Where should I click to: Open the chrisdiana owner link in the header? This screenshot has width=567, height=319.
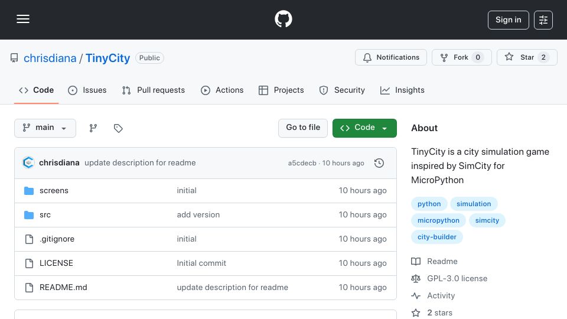click(x=50, y=58)
